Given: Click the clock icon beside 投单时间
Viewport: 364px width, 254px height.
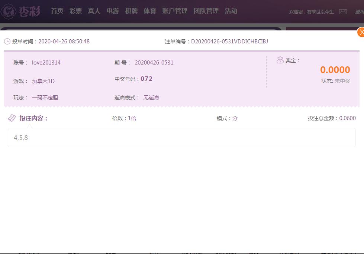Looking at the screenshot, I should pyautogui.click(x=7, y=42).
